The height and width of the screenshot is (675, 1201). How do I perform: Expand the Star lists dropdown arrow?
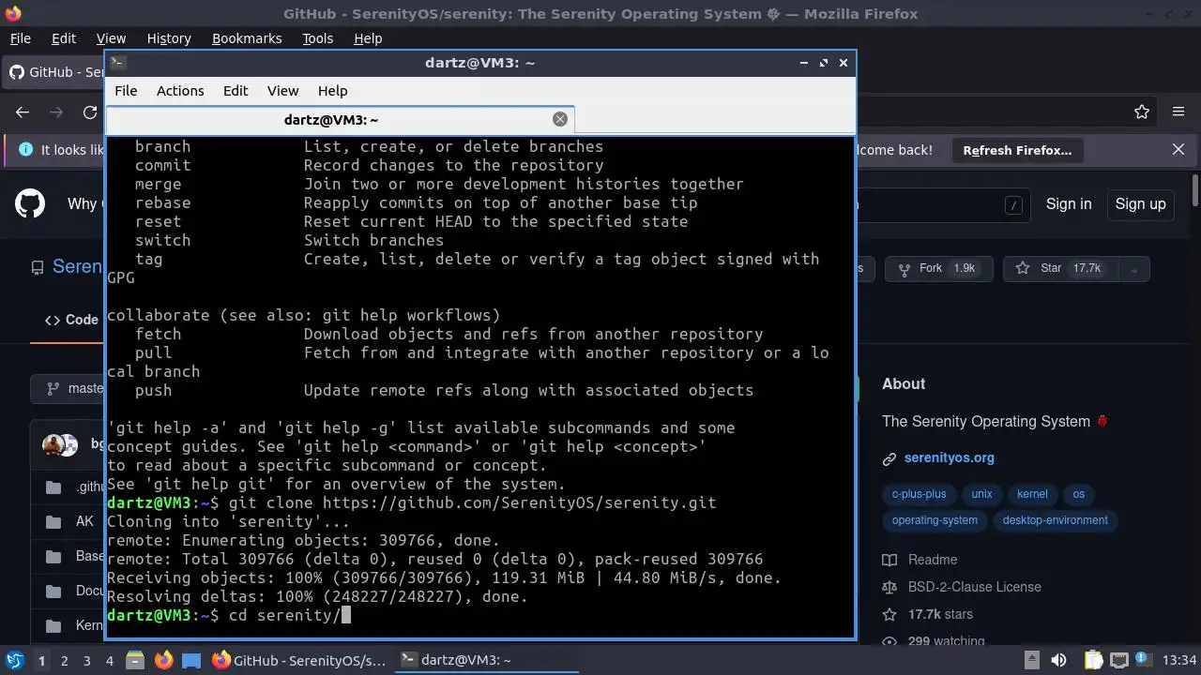1133,269
